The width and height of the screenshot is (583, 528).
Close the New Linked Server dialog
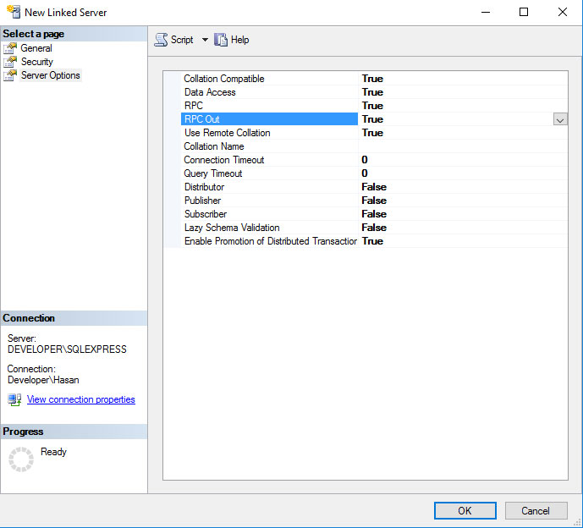coord(563,12)
